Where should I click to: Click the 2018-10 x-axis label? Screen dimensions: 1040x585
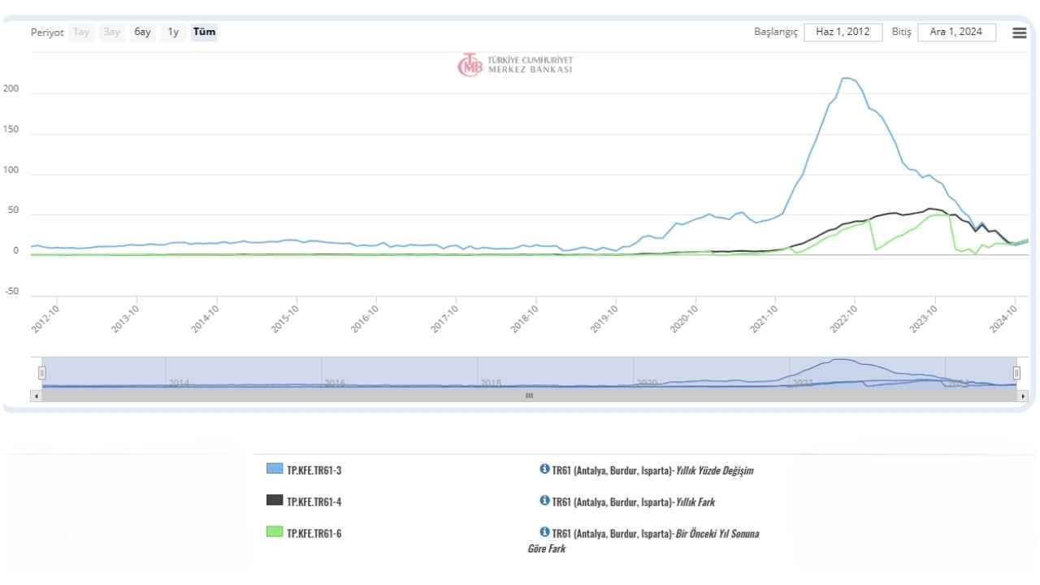pyautogui.click(x=524, y=318)
